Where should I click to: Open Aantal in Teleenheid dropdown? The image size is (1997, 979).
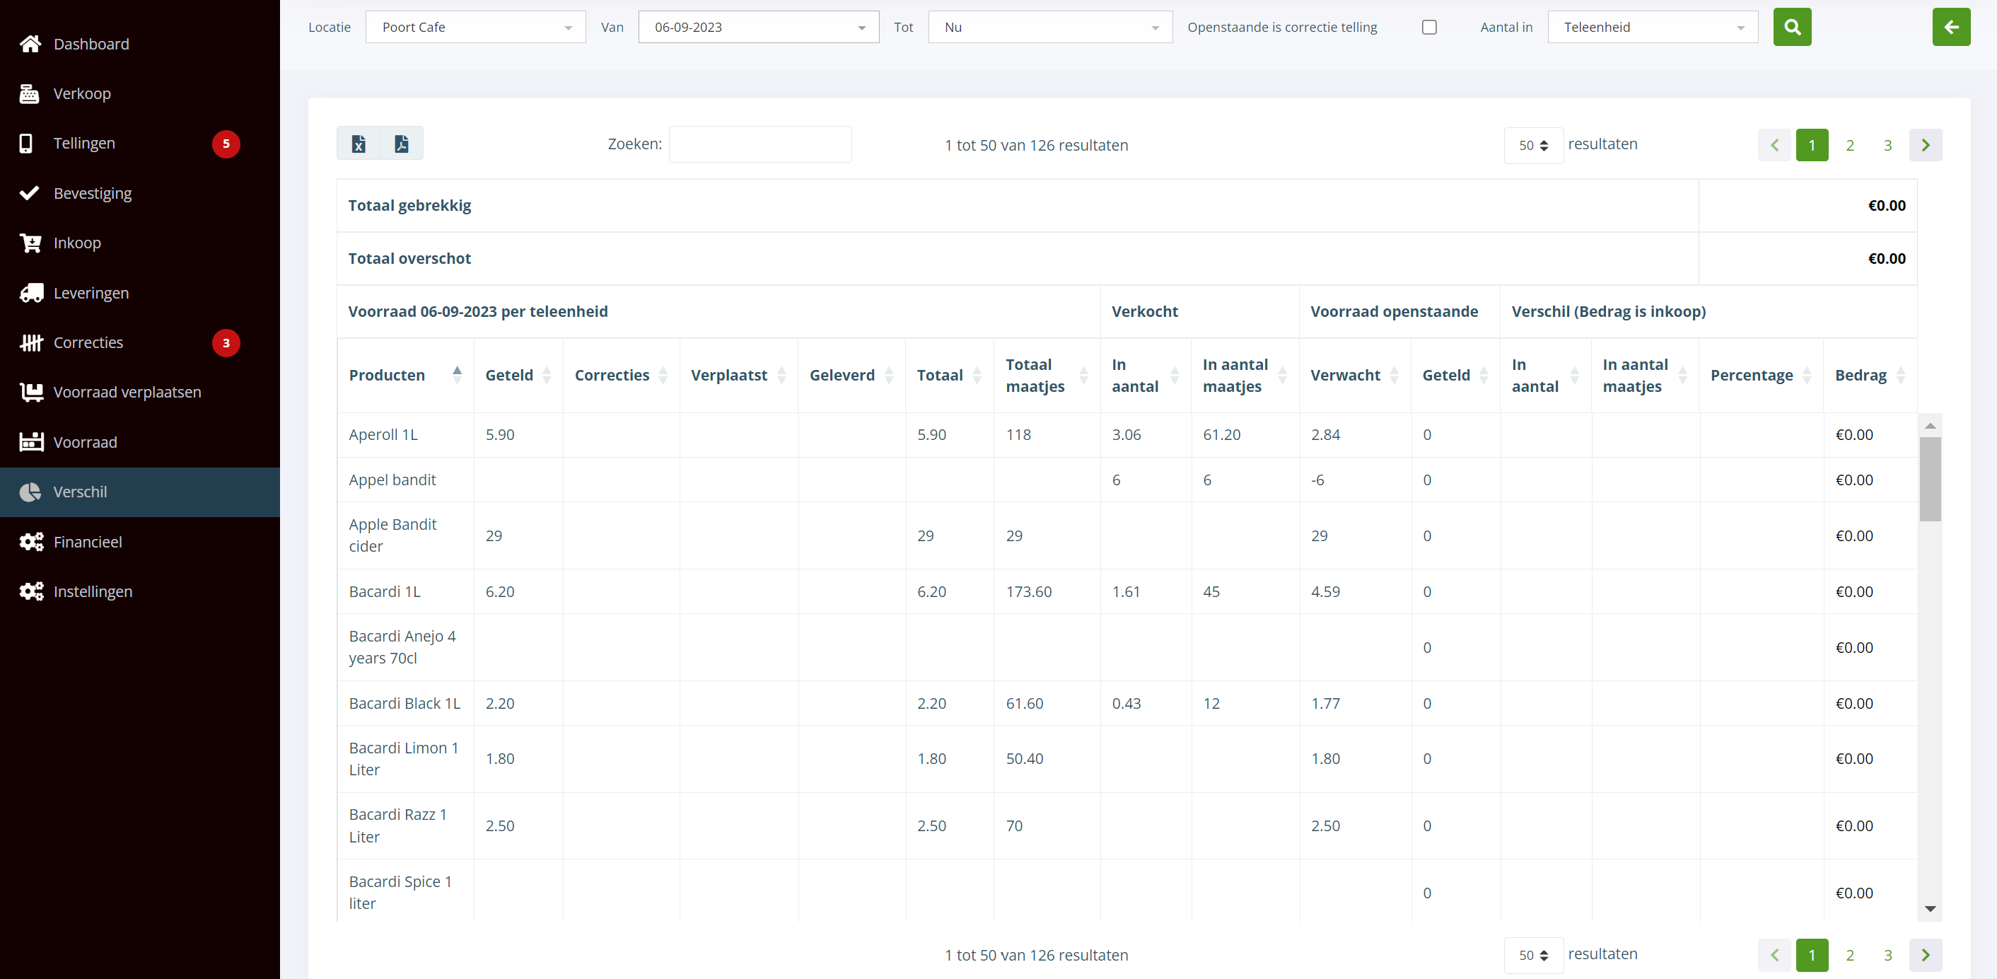[1652, 27]
